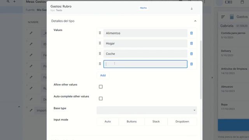
Task: Add a new value with the Add button
Action: coord(103,75)
